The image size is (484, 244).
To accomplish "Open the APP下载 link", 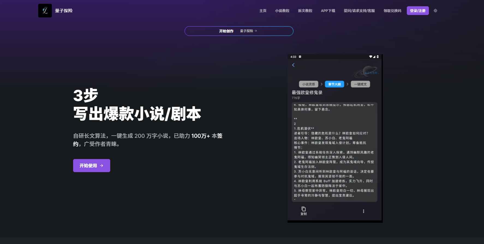I will (x=328, y=11).
